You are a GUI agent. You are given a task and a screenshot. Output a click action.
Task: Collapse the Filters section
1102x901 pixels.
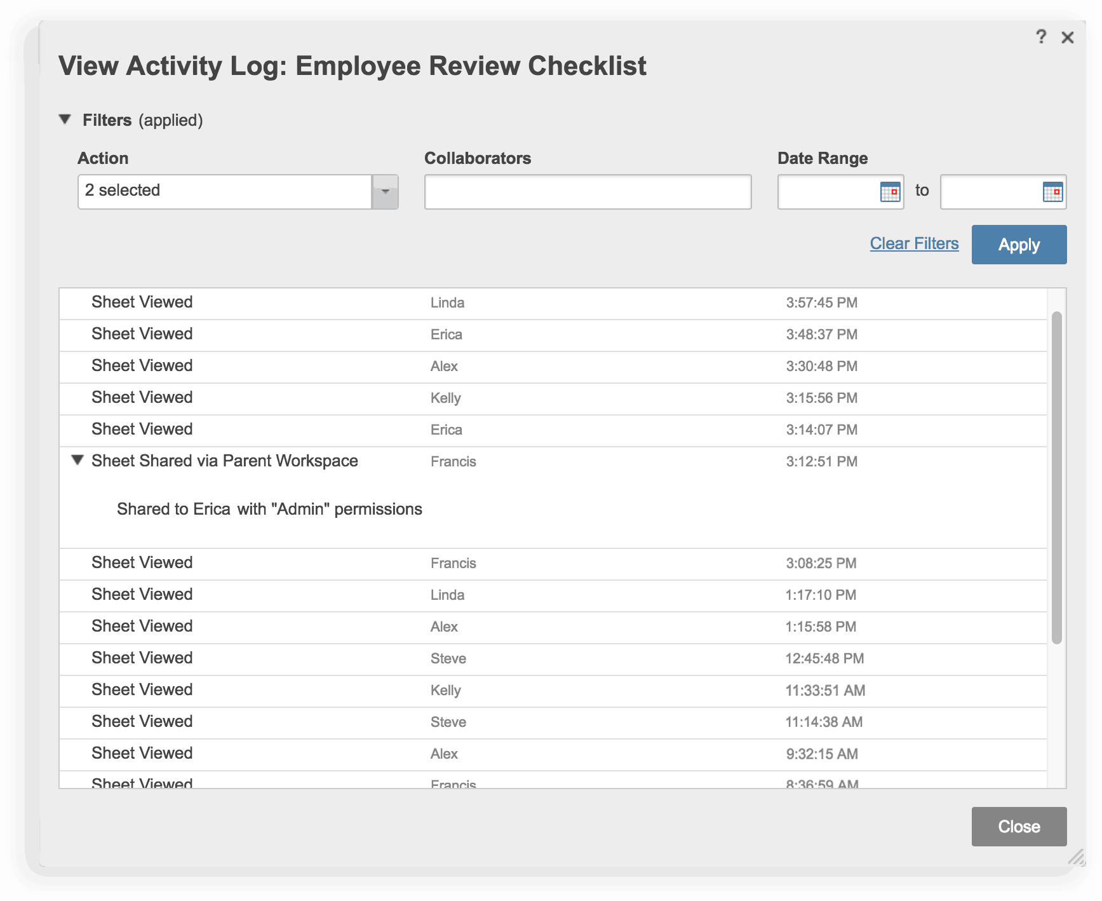65,119
